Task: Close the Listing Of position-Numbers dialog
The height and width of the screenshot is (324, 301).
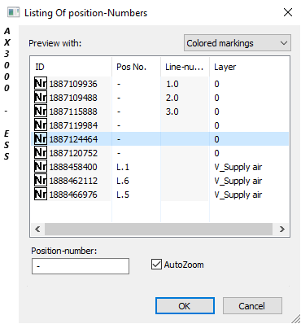Action: point(288,12)
